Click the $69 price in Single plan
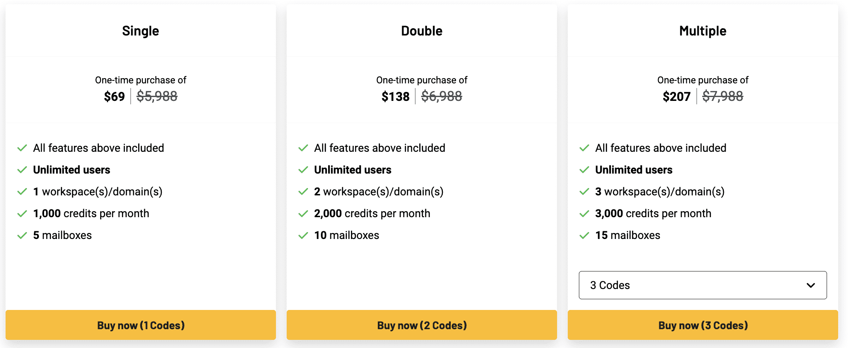Screen dimensions: 848x348 [114, 97]
